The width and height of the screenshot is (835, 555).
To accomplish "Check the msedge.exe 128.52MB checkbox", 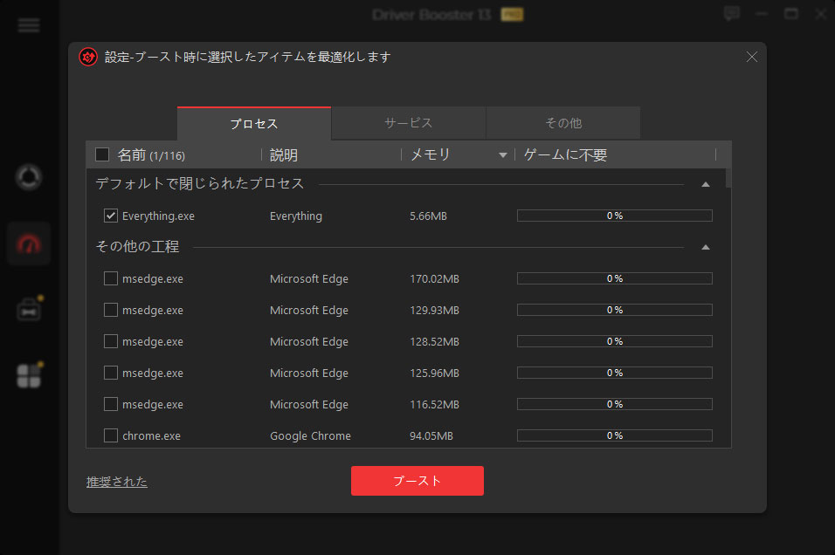I will (111, 341).
